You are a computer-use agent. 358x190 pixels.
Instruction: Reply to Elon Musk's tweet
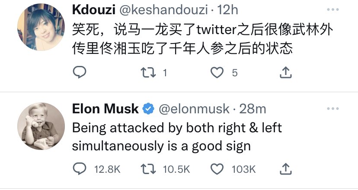point(79,169)
